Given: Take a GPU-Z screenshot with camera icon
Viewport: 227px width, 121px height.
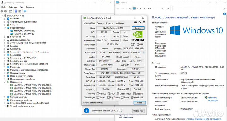Looking at the screenshot, I should [135, 22].
